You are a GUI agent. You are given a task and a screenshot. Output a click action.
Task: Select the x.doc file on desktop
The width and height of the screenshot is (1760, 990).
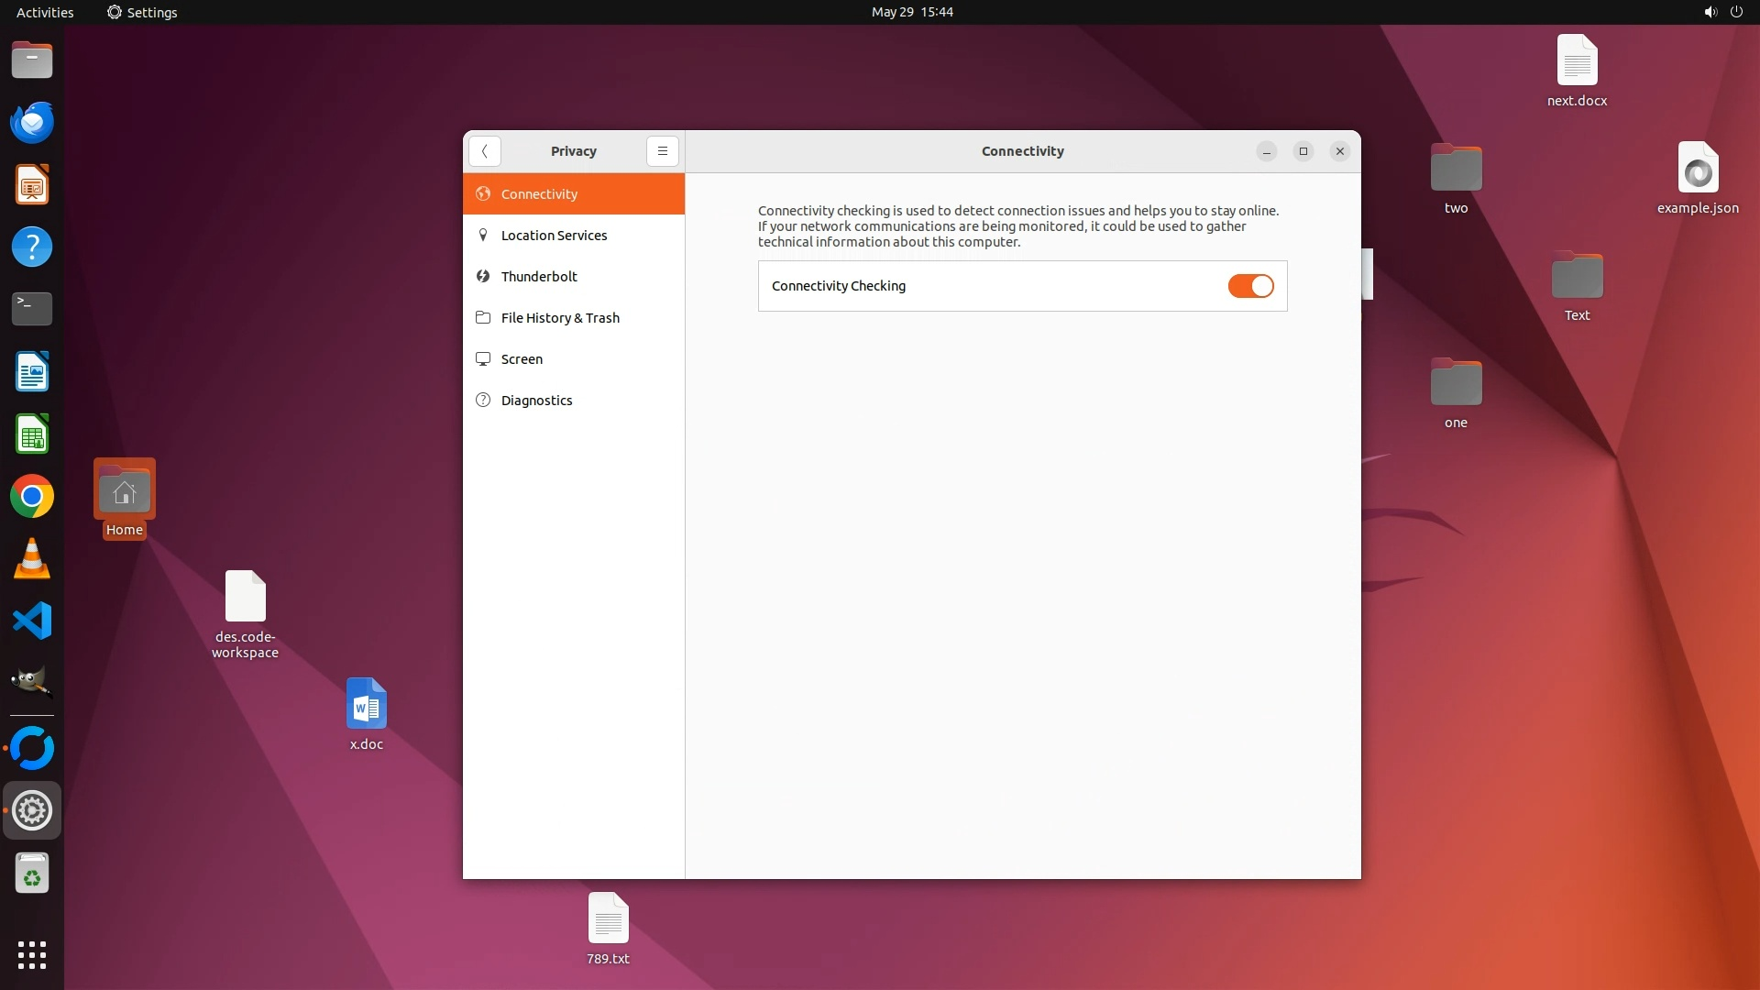[x=366, y=704]
